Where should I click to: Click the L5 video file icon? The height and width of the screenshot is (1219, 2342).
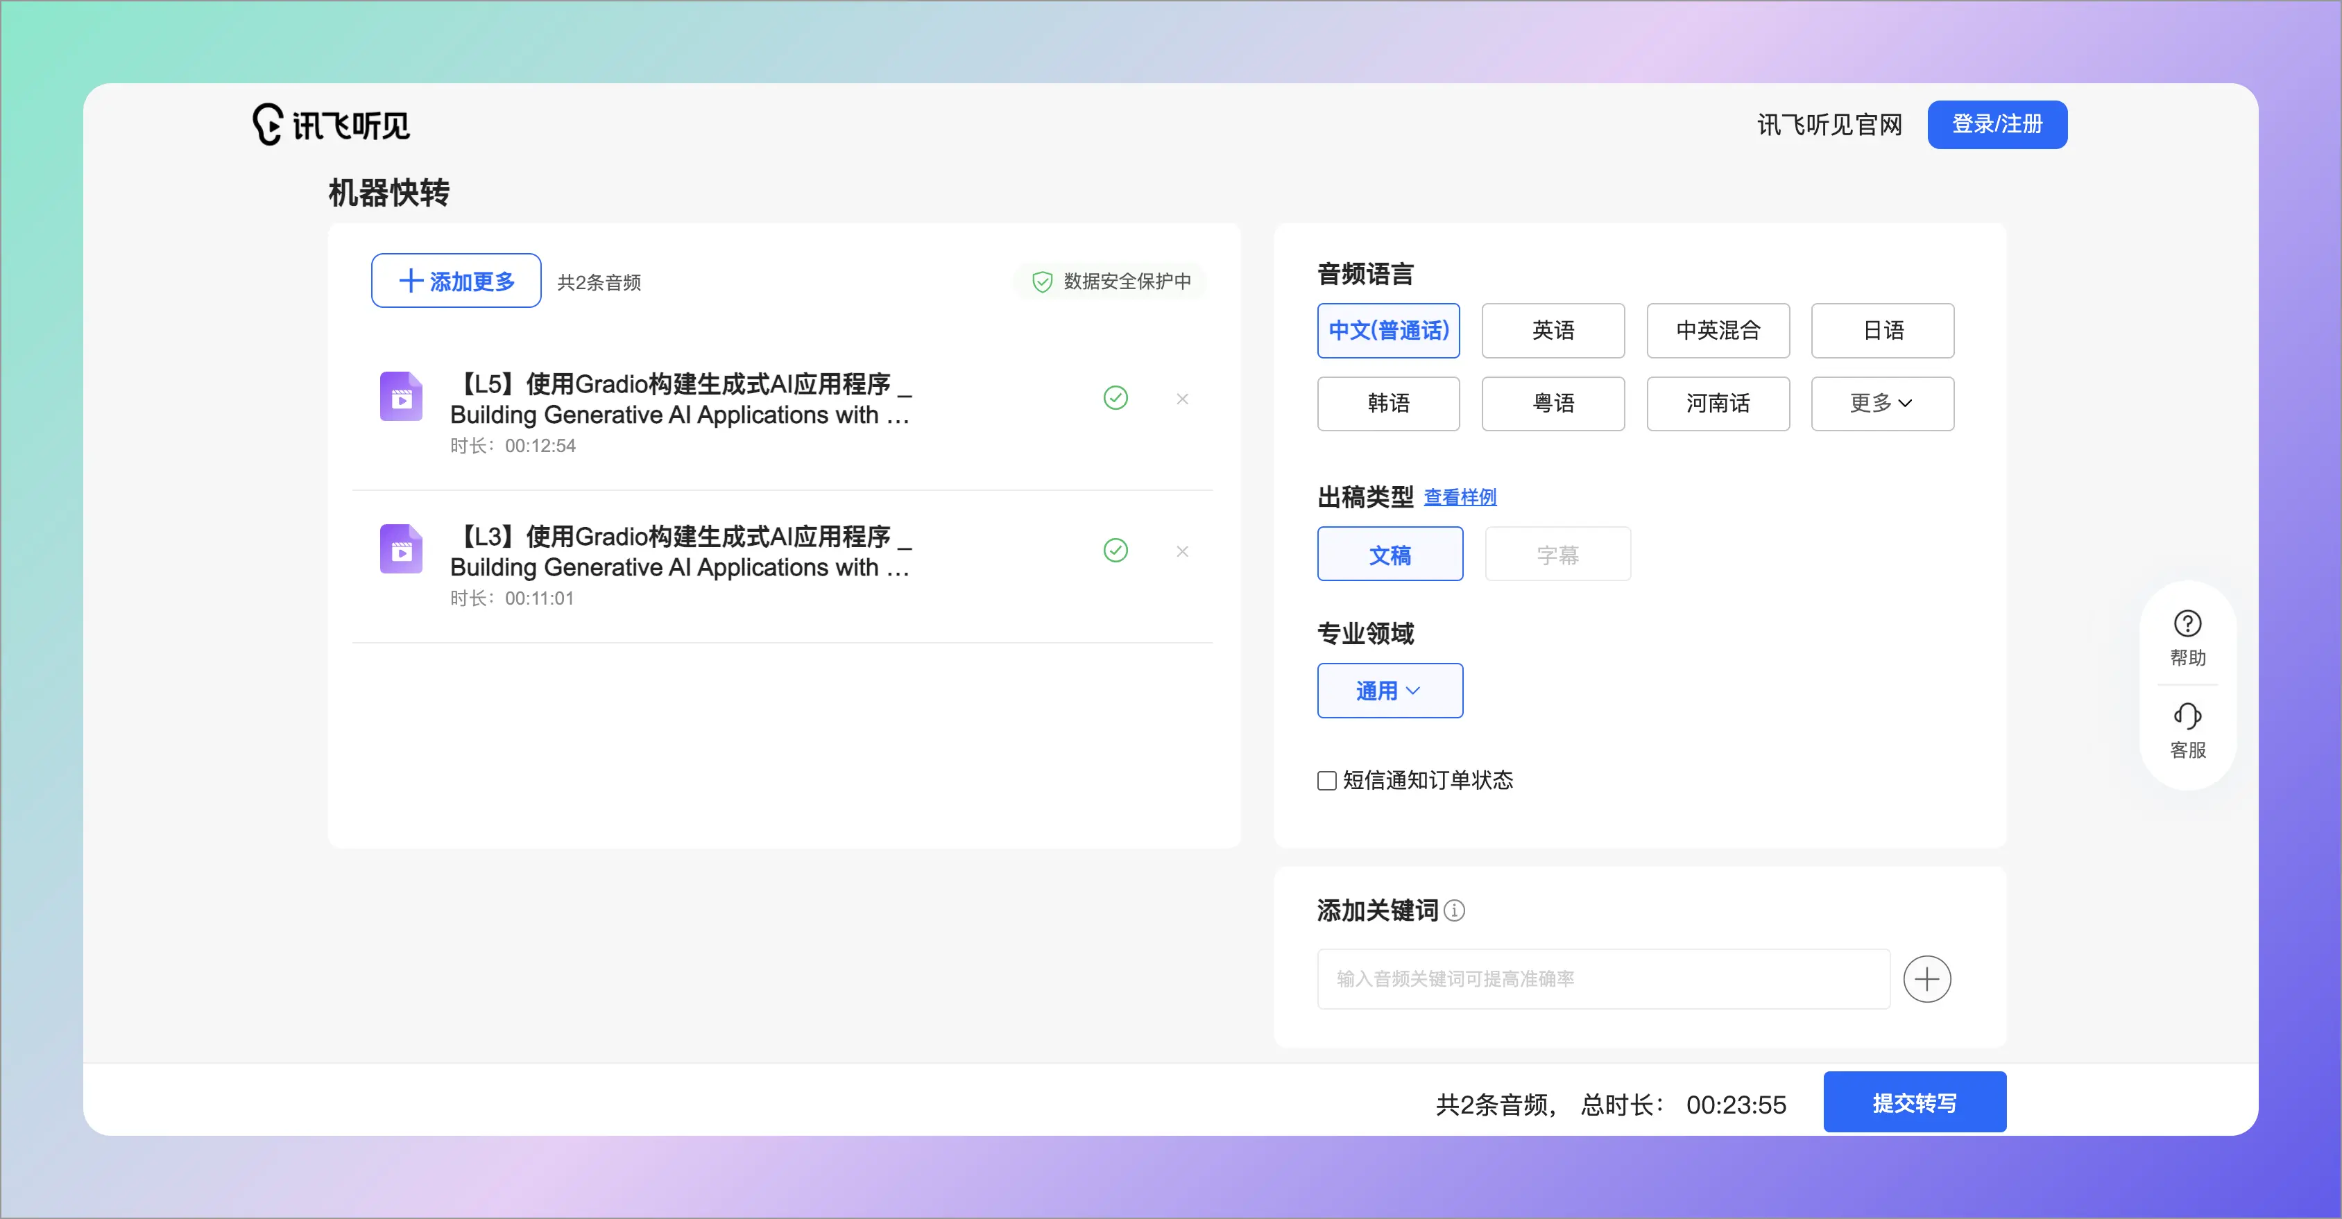point(401,397)
